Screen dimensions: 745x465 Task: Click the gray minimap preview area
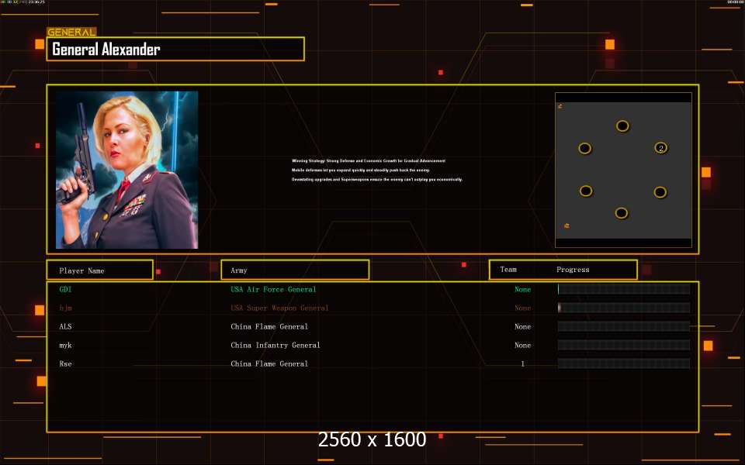pos(623,170)
